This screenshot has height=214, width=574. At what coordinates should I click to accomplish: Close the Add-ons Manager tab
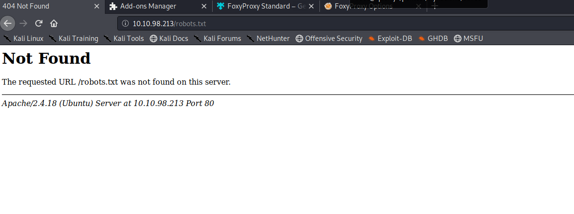tap(204, 7)
